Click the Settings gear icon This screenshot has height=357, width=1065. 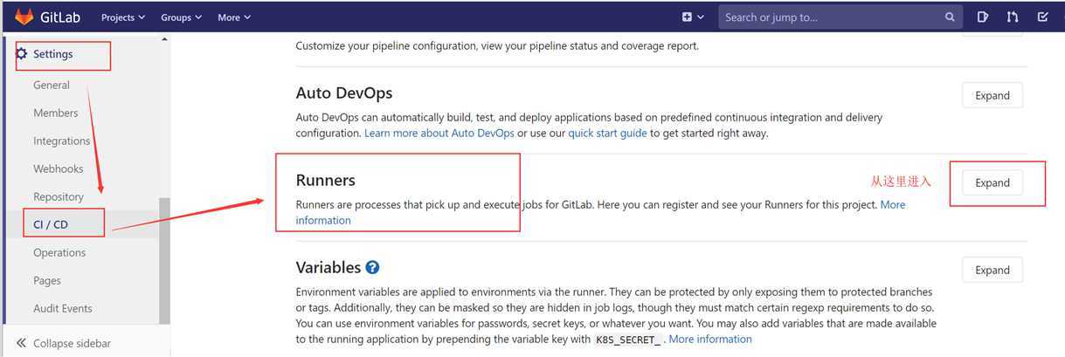[x=22, y=54]
